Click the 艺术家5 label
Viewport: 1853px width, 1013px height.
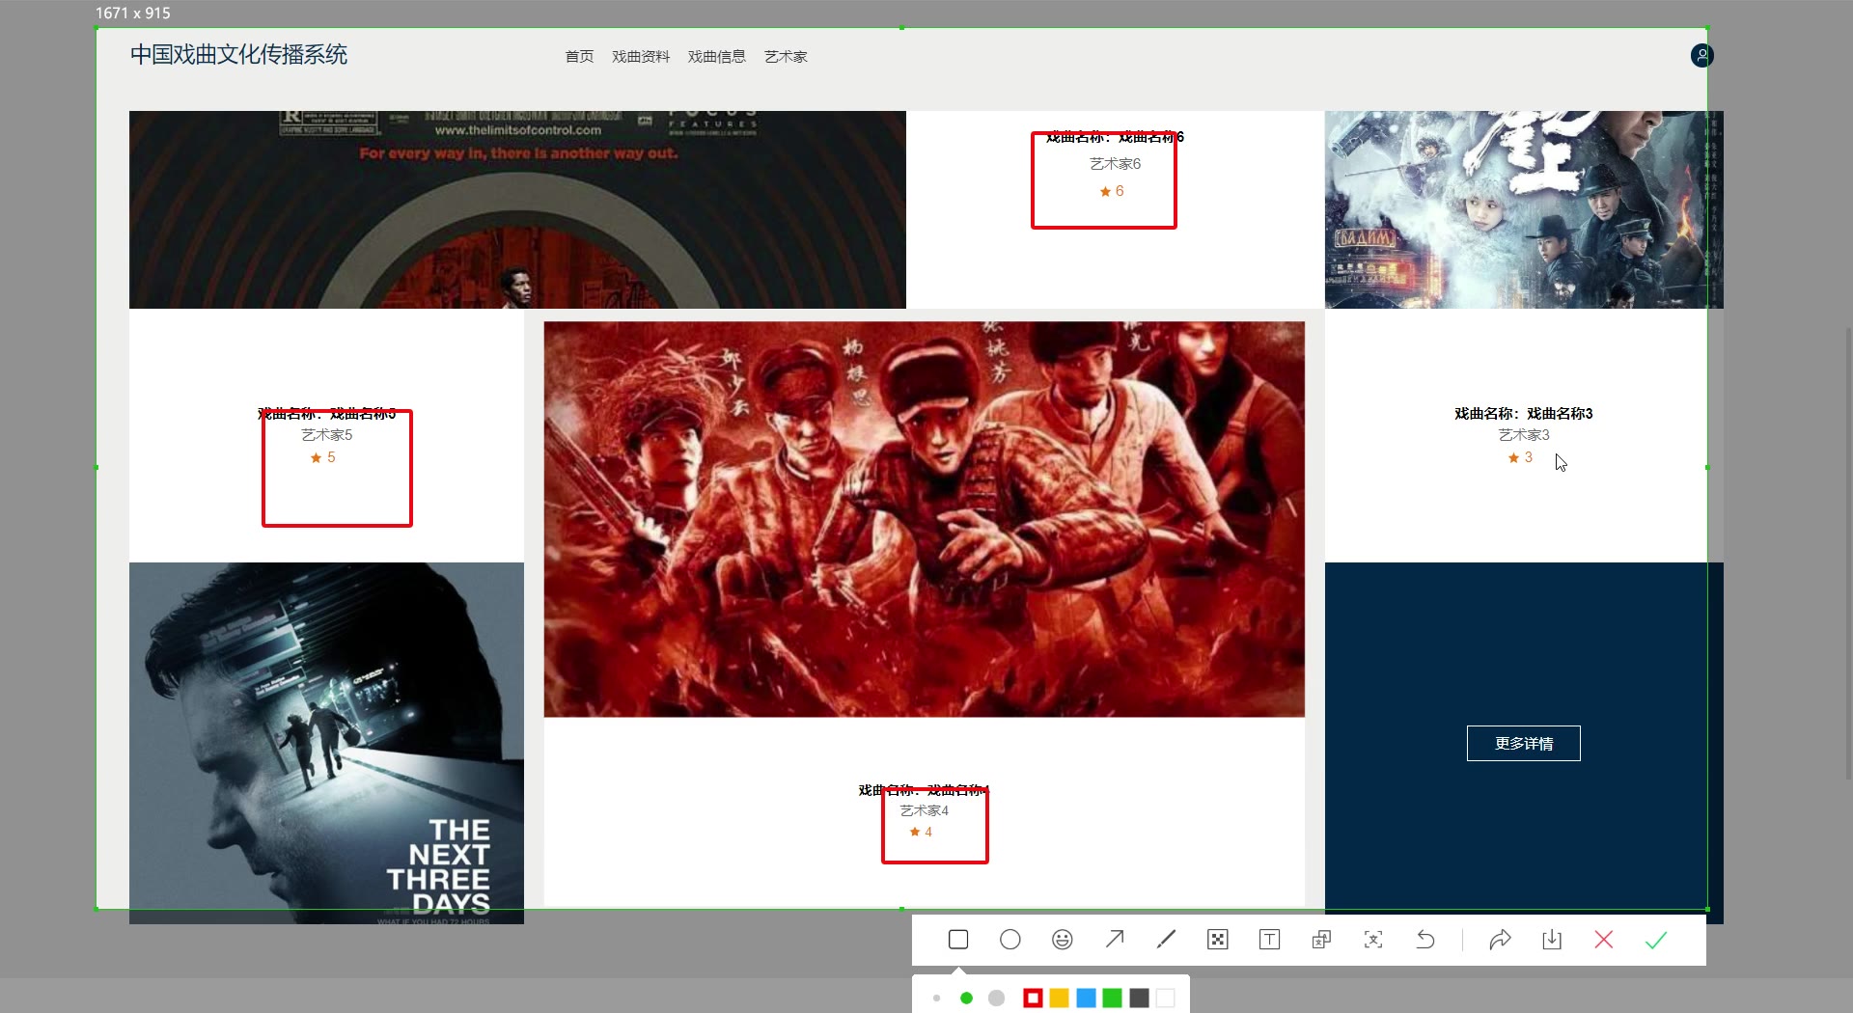pos(327,435)
